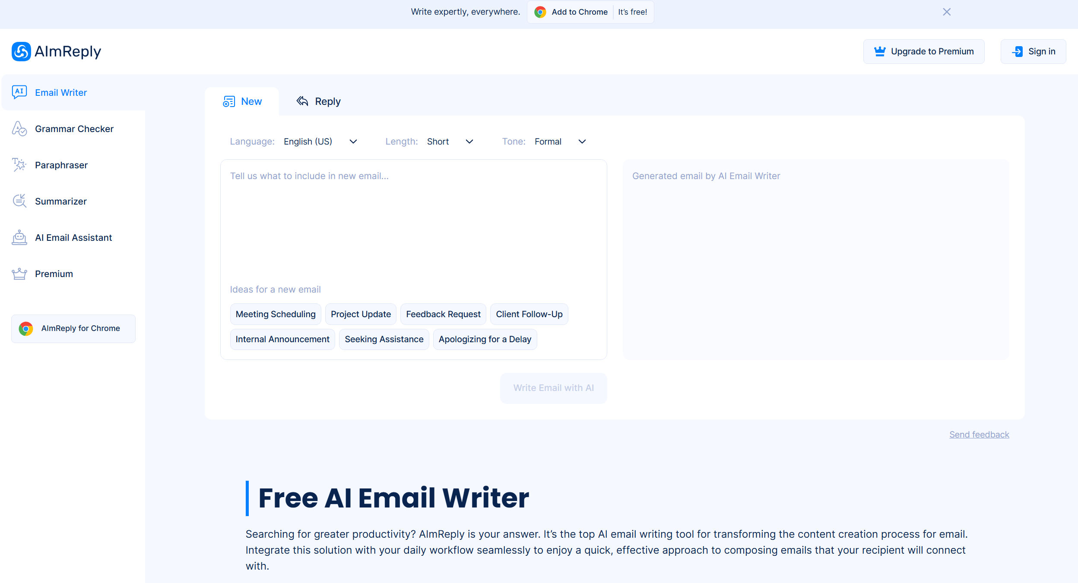Select Apologizing for a Delay chip
The width and height of the screenshot is (1078, 583).
click(x=485, y=339)
